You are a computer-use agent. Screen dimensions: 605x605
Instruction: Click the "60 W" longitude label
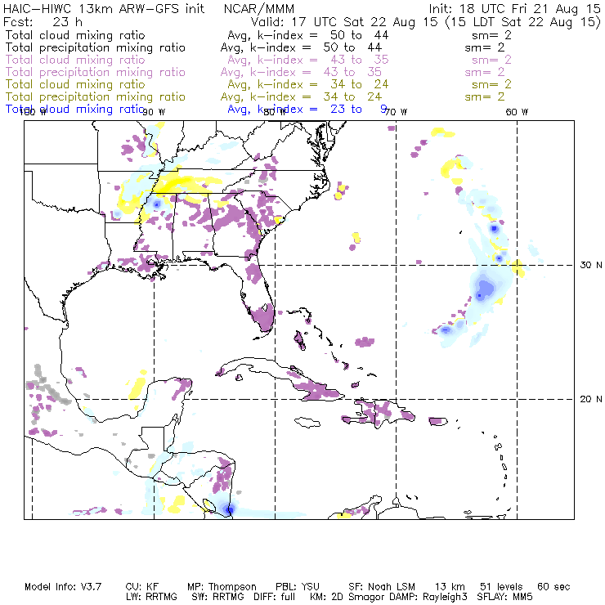click(517, 112)
